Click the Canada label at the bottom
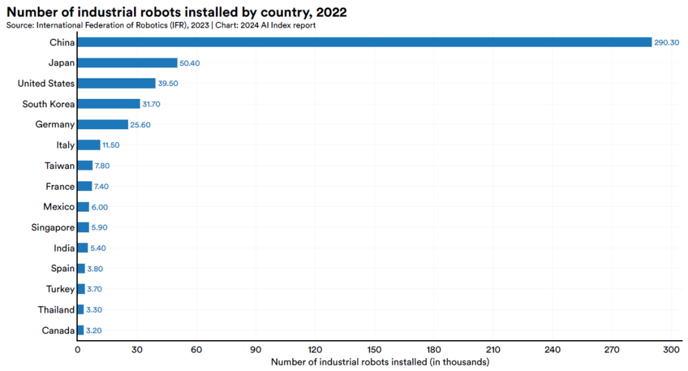Image resolution: width=688 pixels, height=371 pixels. [58, 330]
